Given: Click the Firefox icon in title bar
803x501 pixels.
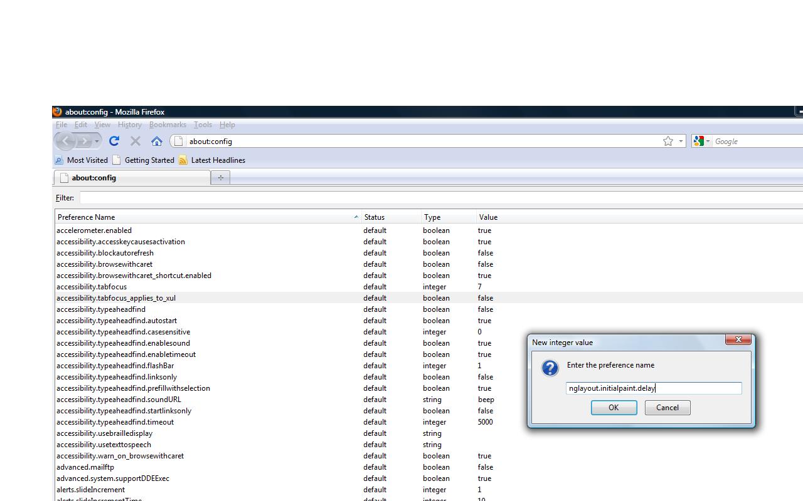Looking at the screenshot, I should [x=57, y=112].
